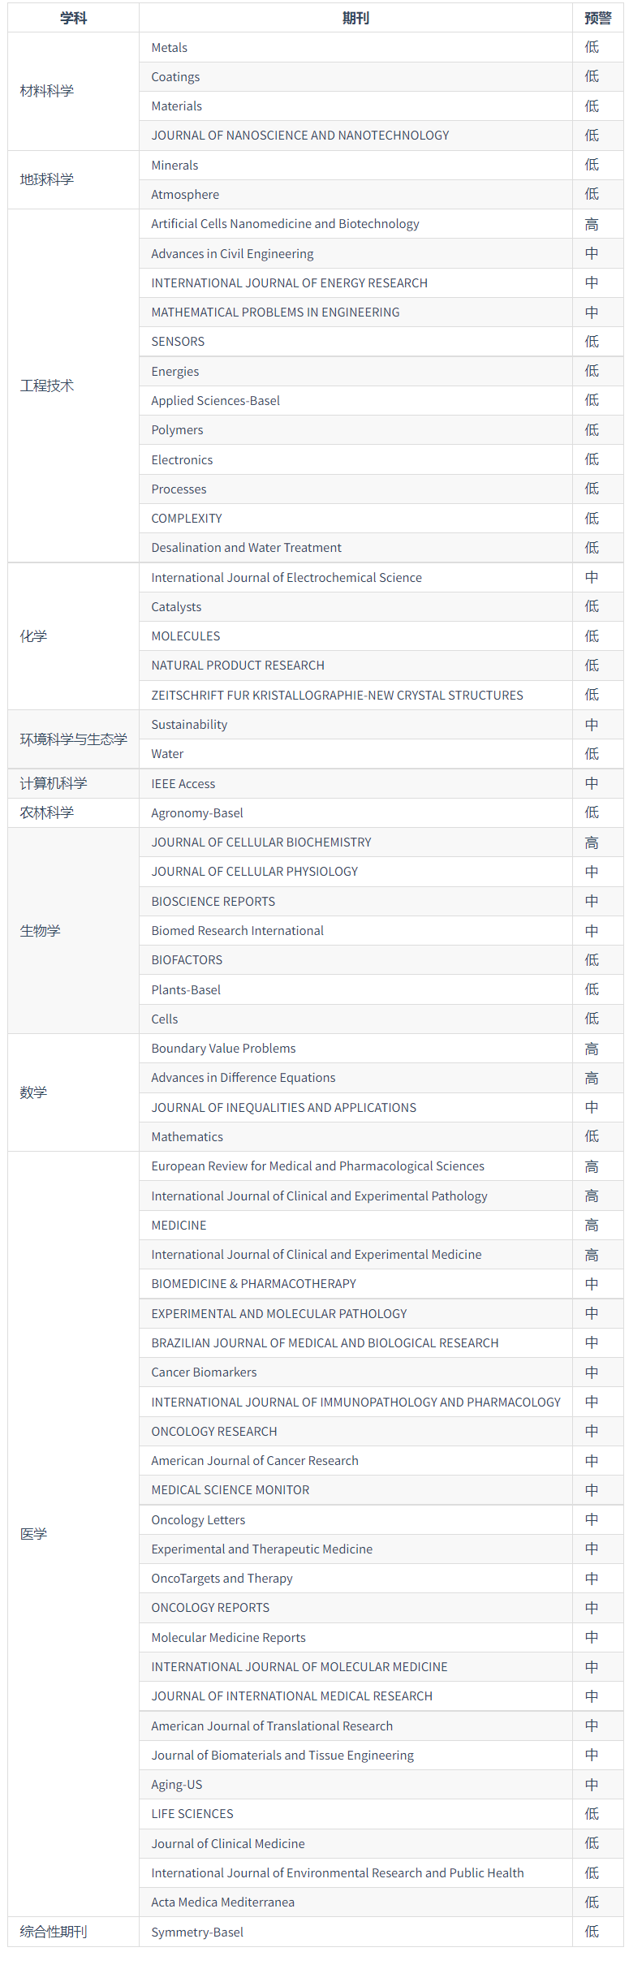Select International Journal of Electrochemical Science
The height and width of the screenshot is (1982, 629).
pos(286,578)
